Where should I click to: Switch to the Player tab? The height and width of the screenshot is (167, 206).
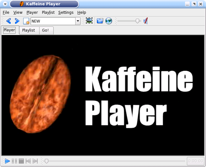(10, 30)
